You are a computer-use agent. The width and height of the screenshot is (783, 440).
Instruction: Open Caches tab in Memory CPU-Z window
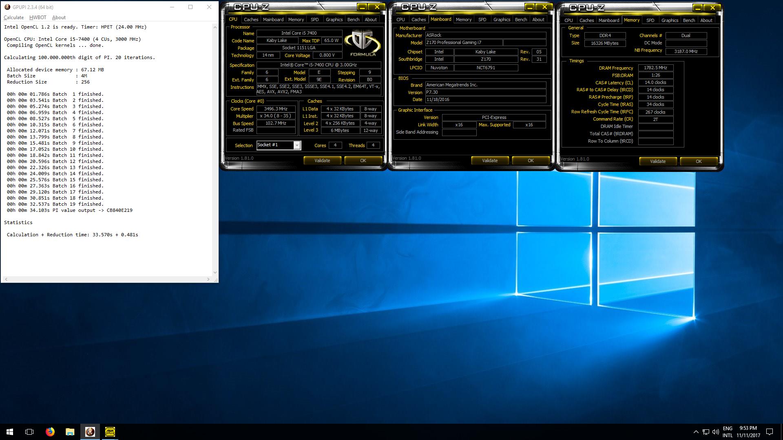click(587, 20)
